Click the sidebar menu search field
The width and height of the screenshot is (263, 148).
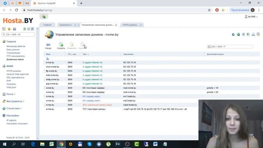[x=18, y=35]
